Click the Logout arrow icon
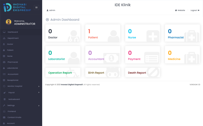Image resolution: width=203 pixels, height=126 pixels. [x=199, y=10]
